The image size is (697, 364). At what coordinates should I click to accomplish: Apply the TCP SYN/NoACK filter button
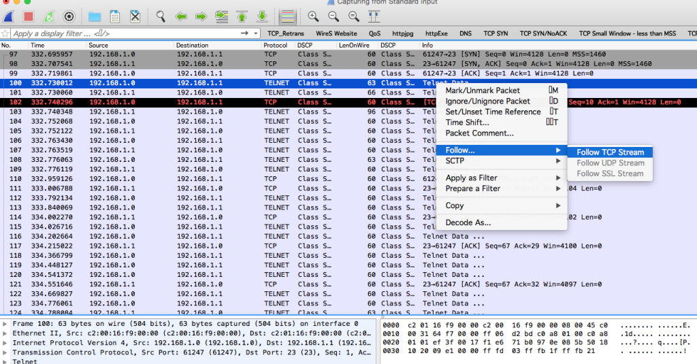coord(544,33)
